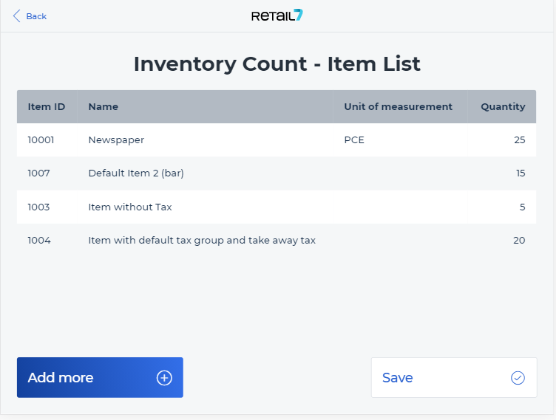Save the inventory count
Screen dimensions: 556x420
point(454,377)
